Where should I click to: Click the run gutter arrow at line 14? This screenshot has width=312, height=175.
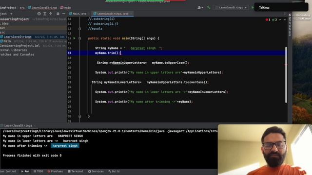75,38
